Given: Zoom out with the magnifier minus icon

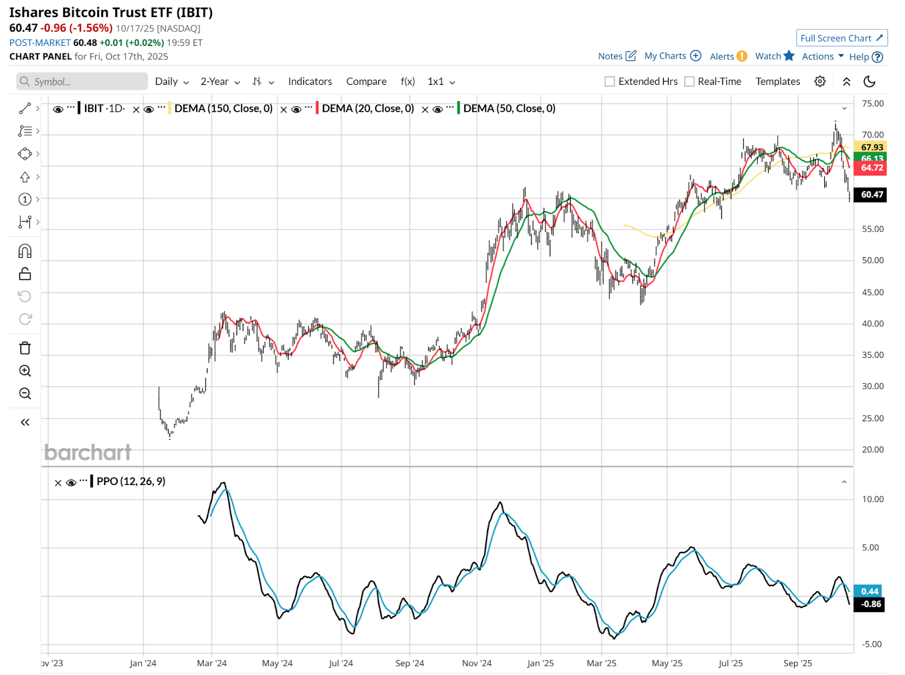Looking at the screenshot, I should point(25,393).
